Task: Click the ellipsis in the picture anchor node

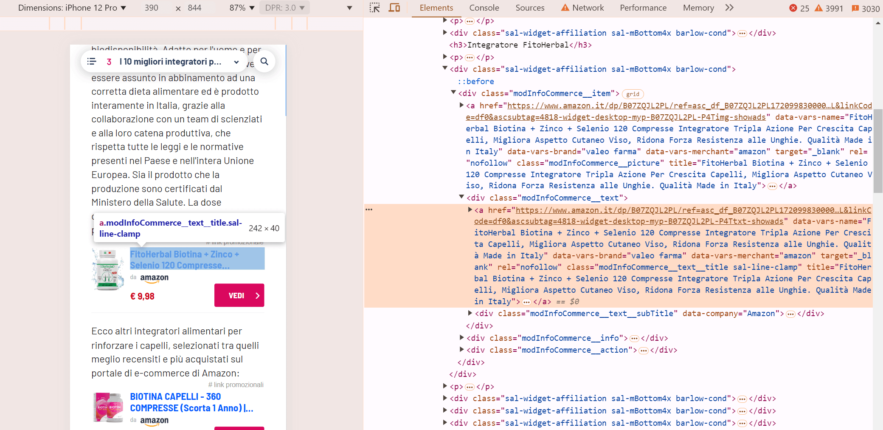Action: [x=772, y=187]
